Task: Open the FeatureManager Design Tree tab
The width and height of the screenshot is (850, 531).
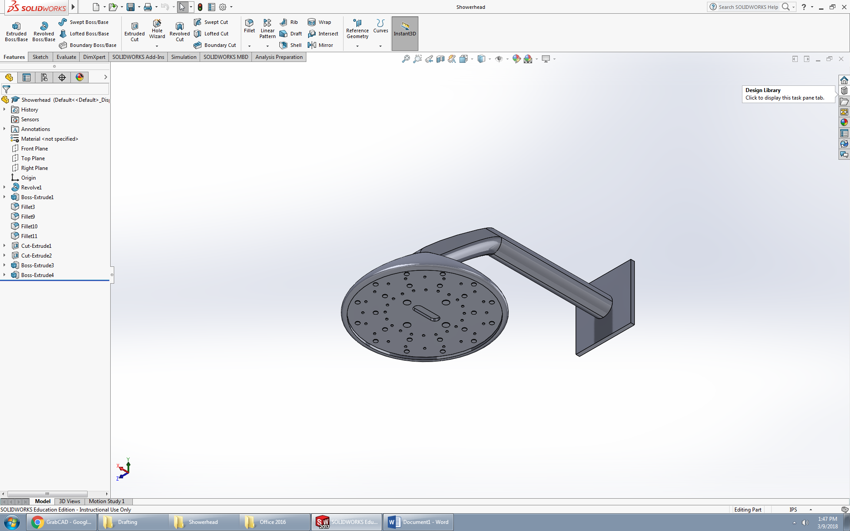Action: [x=9, y=77]
